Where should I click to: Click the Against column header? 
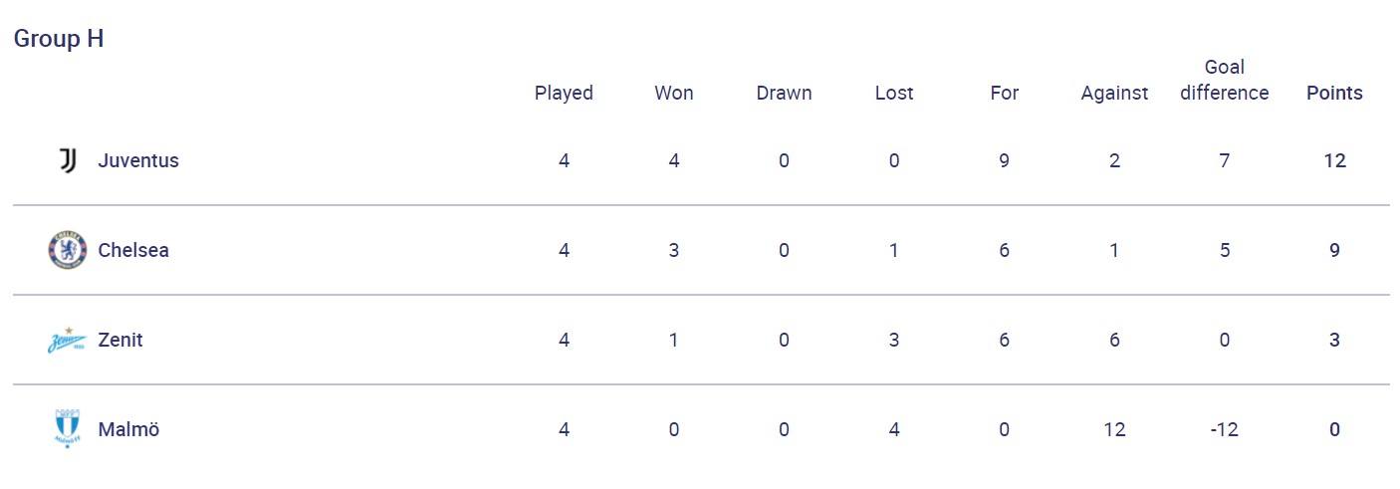pos(1114,93)
